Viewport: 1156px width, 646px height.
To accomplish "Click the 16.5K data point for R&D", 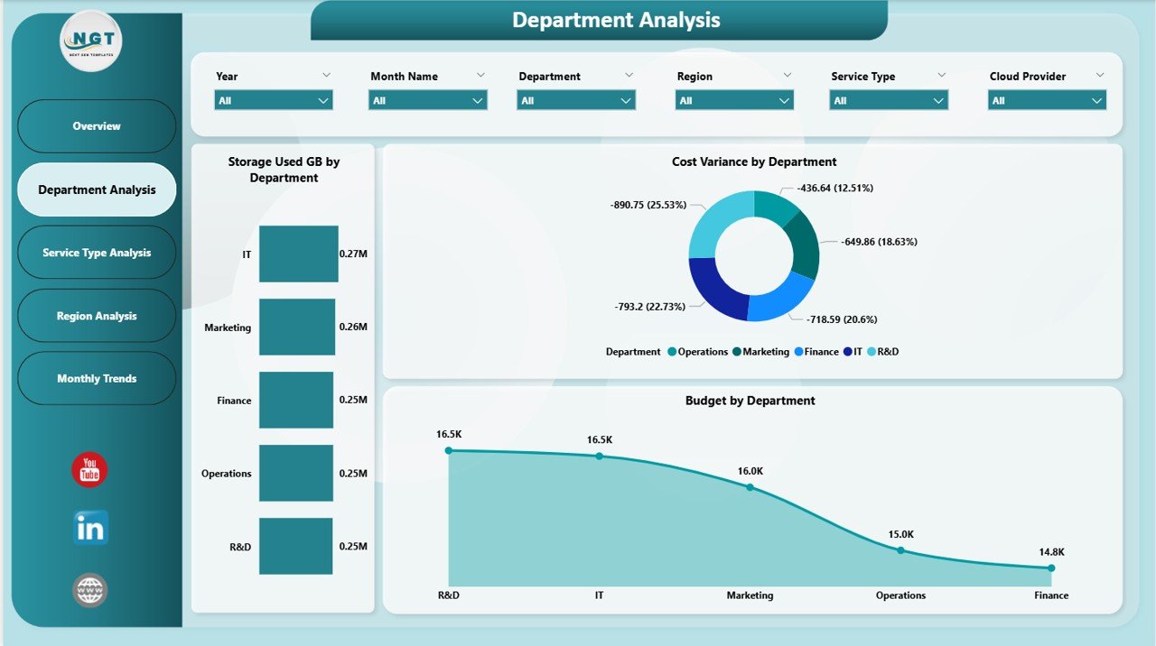I will [x=449, y=450].
